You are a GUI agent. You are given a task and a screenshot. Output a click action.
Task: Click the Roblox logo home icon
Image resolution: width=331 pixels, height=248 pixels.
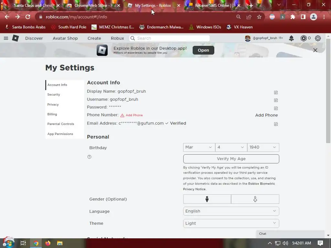pyautogui.click(x=16, y=38)
